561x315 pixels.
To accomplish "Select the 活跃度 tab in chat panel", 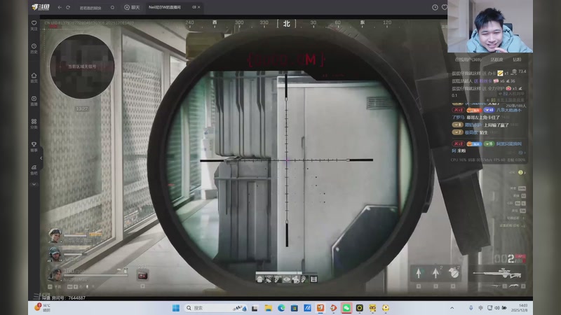I will 496,59.
